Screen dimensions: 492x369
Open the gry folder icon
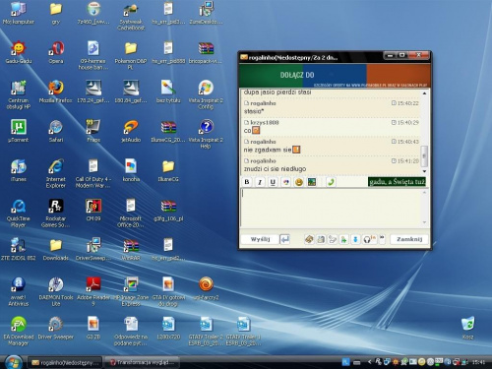click(x=56, y=13)
